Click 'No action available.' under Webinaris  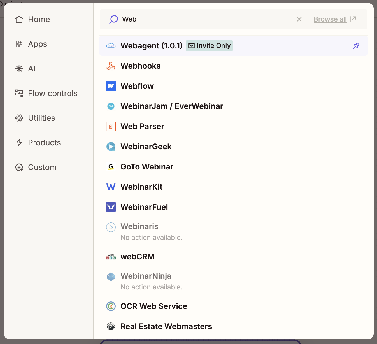click(151, 237)
